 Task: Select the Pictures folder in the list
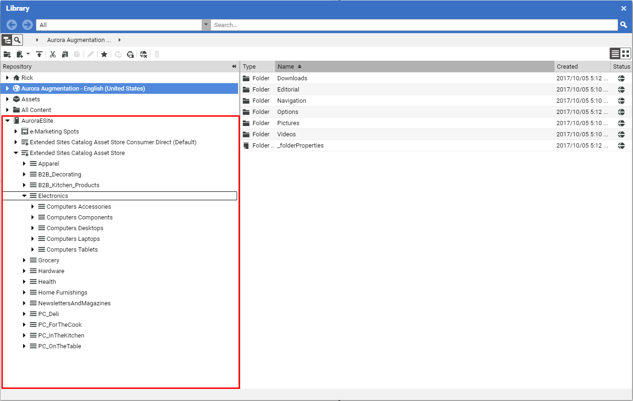pos(288,123)
